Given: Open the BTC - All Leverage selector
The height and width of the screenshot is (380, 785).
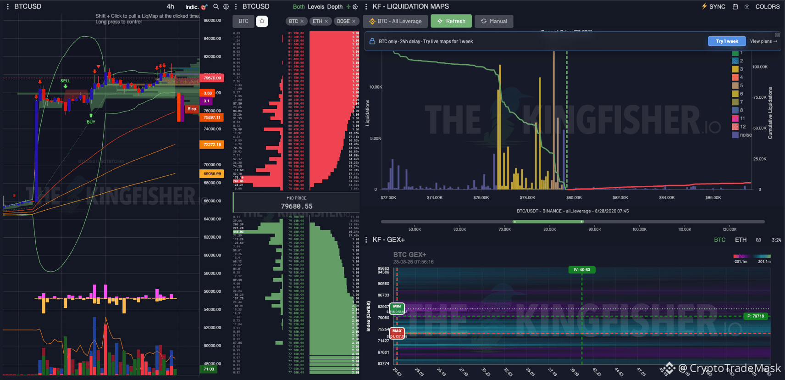Looking at the screenshot, I should [x=395, y=21].
